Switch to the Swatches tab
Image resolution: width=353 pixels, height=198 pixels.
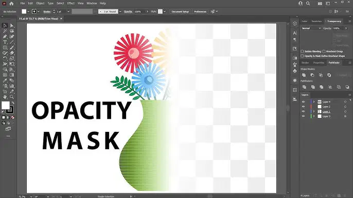point(316,22)
